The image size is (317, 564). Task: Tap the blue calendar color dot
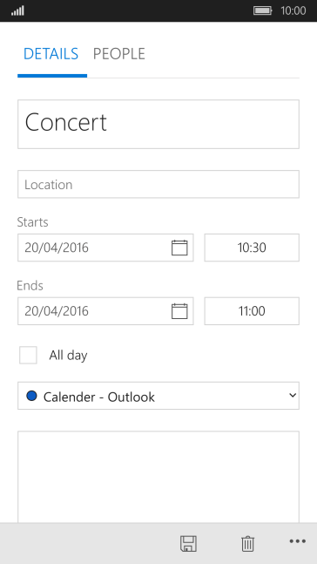[x=31, y=396]
